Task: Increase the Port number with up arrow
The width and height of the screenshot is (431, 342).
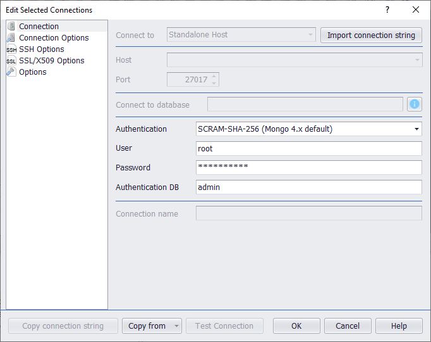Action: (x=214, y=76)
